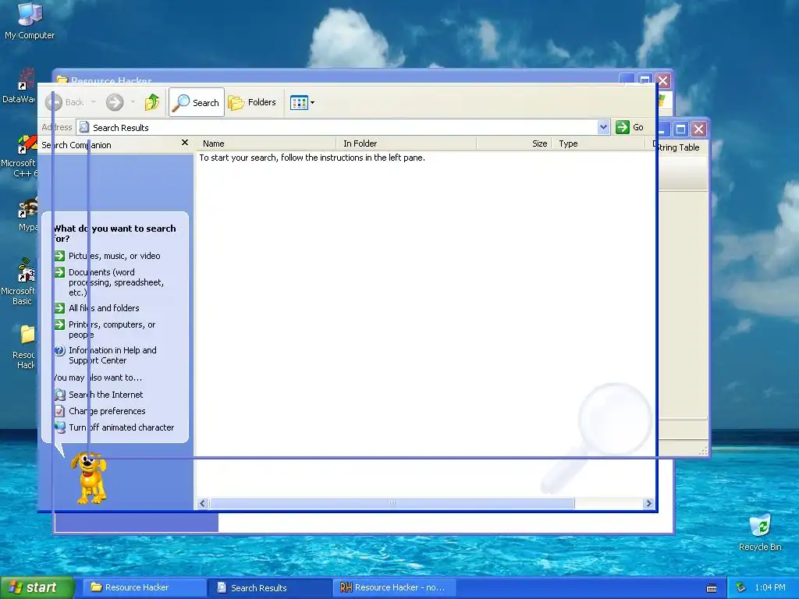The width and height of the screenshot is (799, 599).
Task: Select Printers, computers, or people
Action: (x=112, y=330)
